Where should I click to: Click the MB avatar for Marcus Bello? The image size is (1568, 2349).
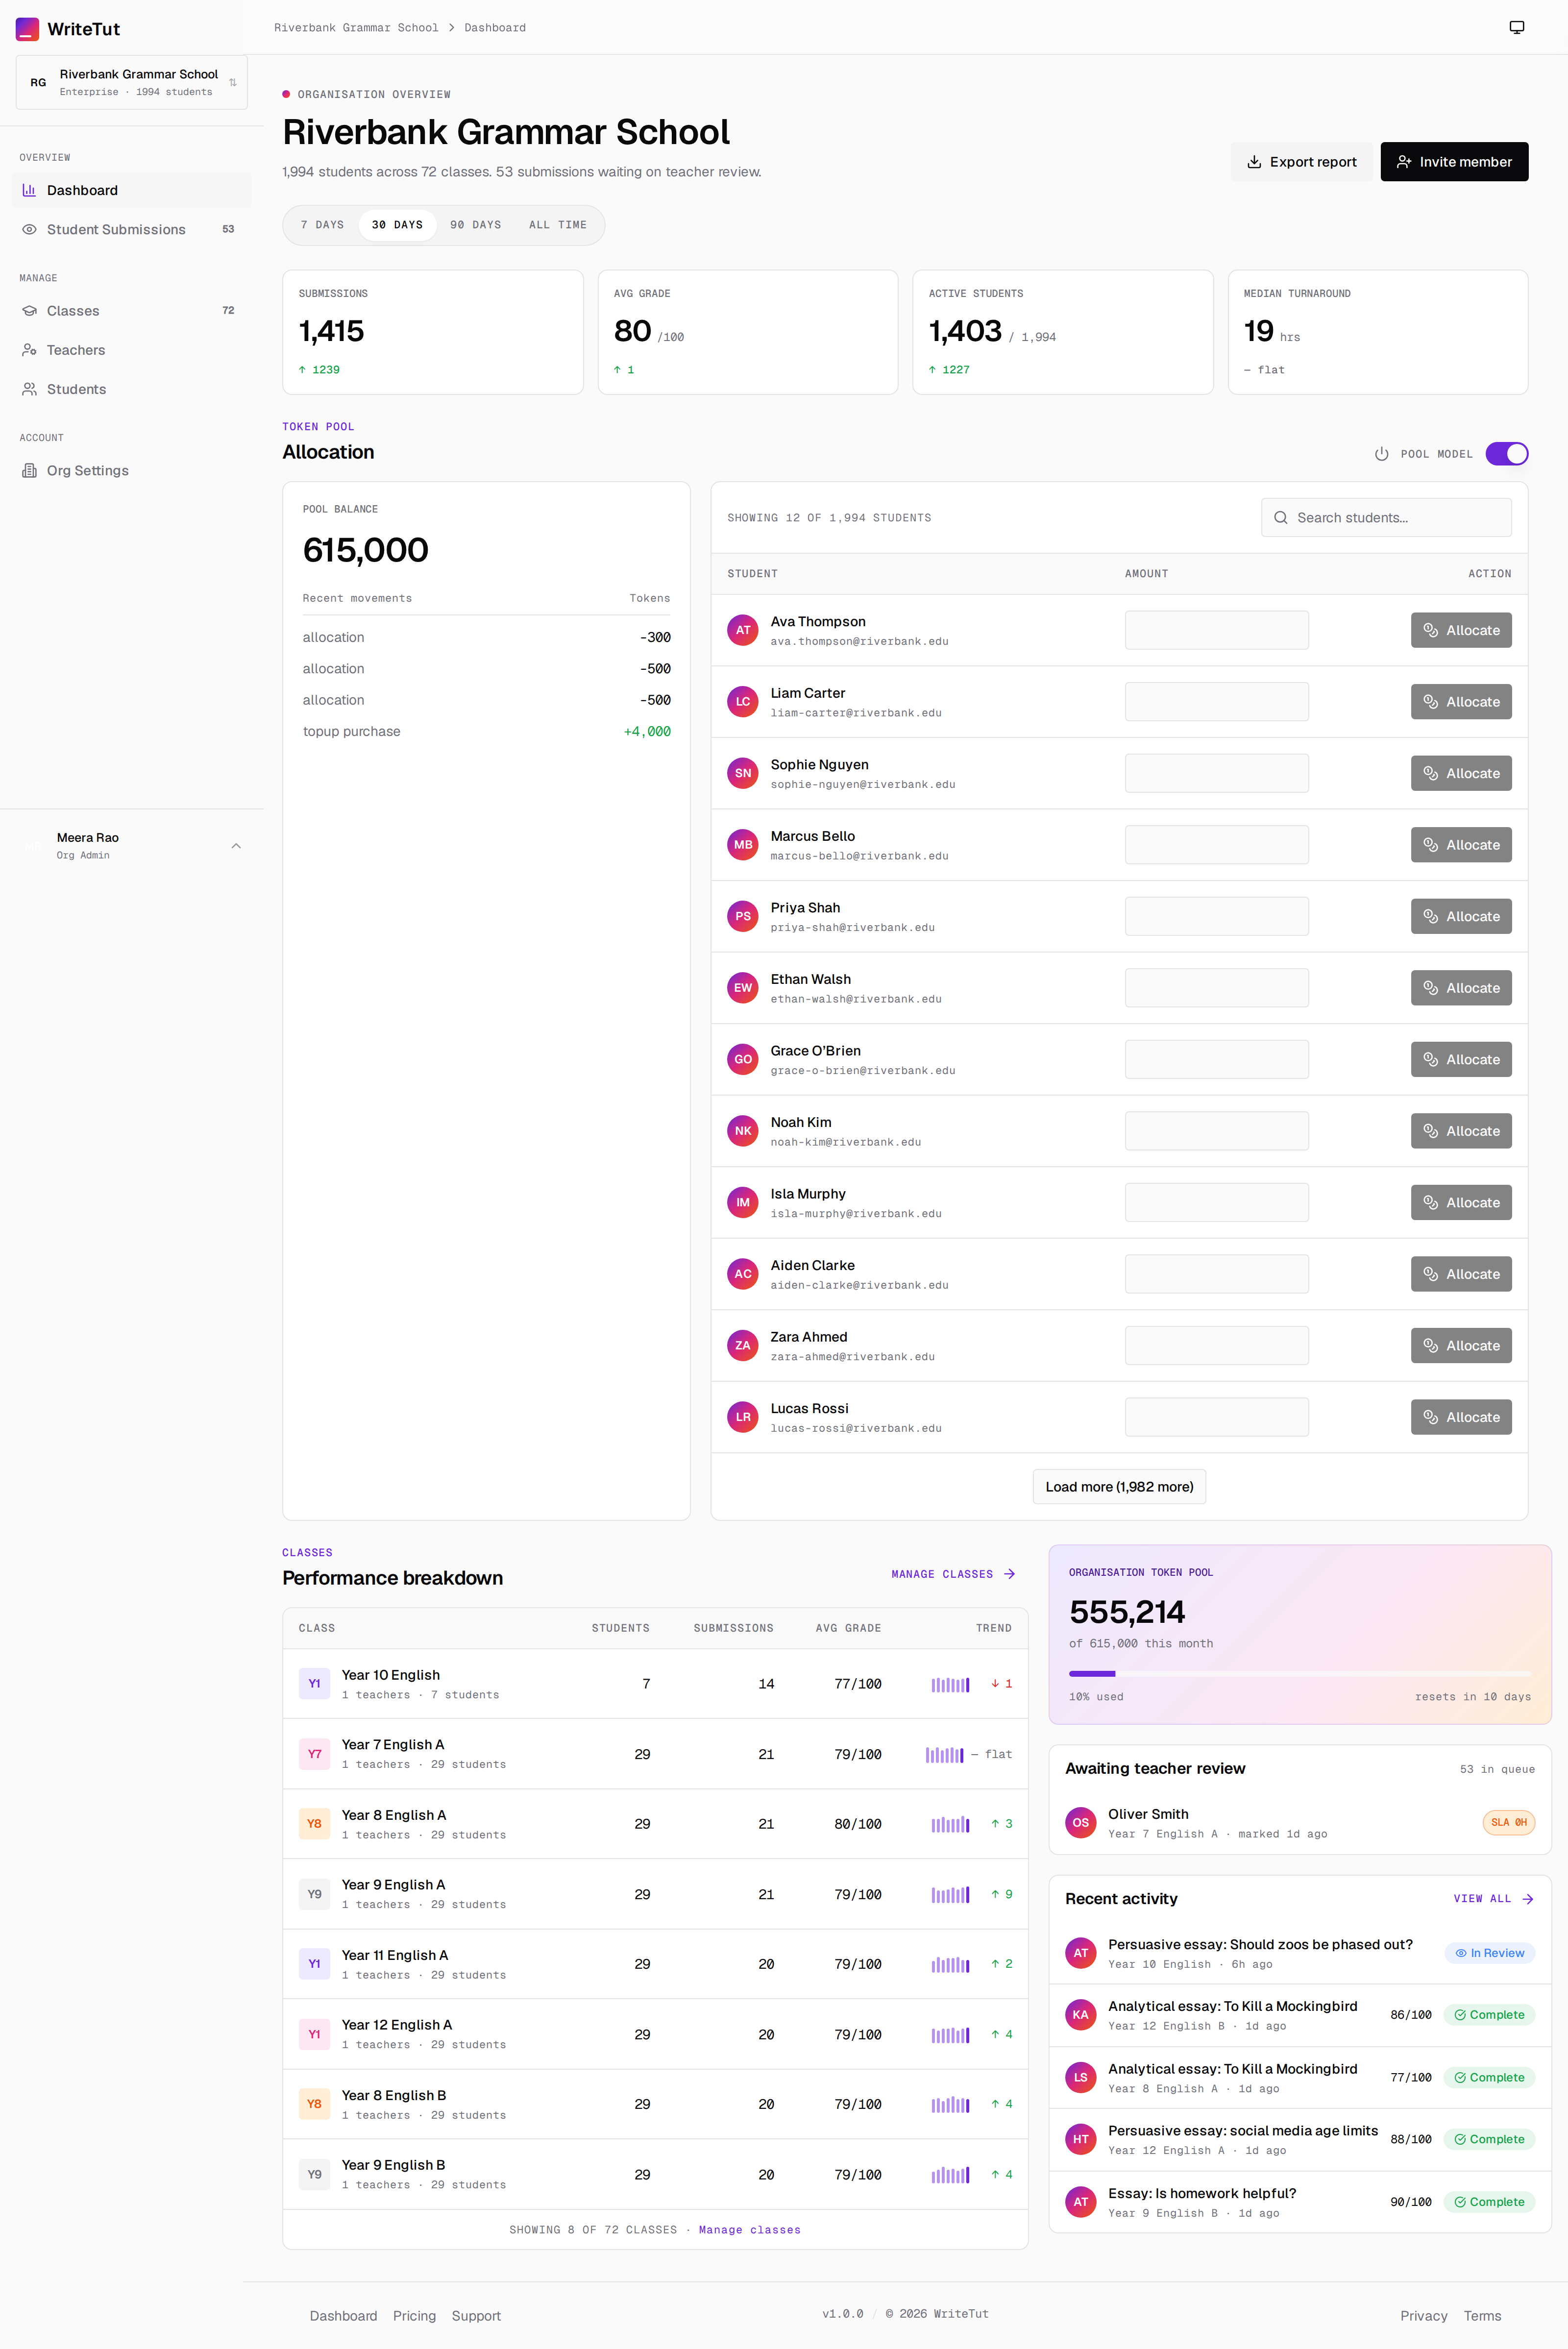[x=743, y=845]
